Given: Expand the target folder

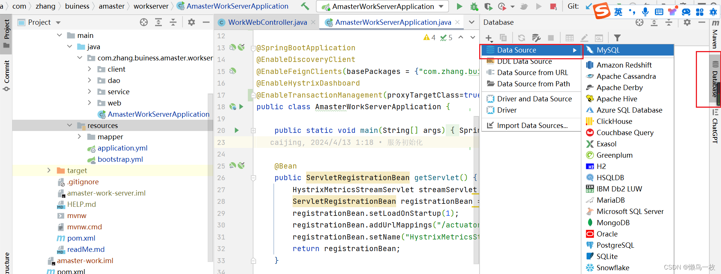Looking at the screenshot, I should (x=49, y=170).
